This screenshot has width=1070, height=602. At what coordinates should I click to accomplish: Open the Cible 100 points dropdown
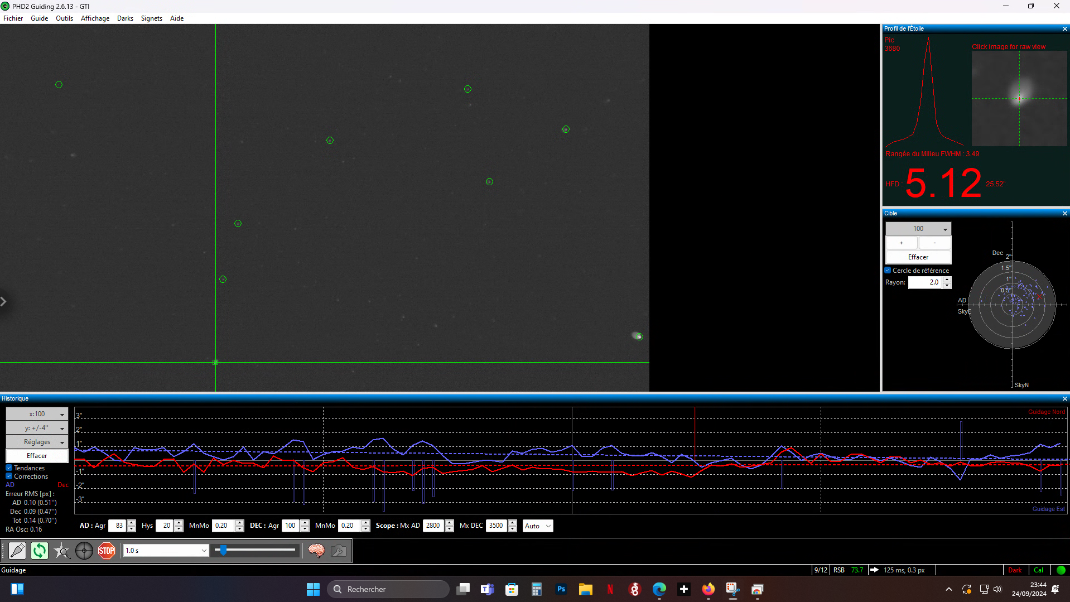(x=918, y=229)
